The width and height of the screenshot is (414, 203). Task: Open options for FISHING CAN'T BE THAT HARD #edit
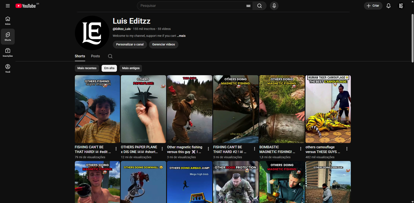tap(116, 149)
